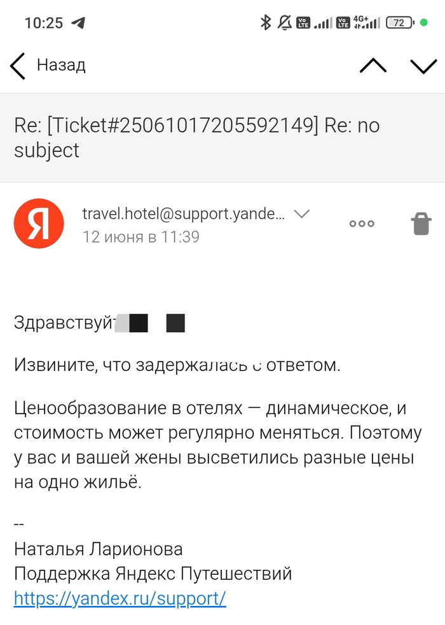Screen dimensions: 445x625
Task: Tap the 4G+ signal strength indicator
Action: click(x=367, y=23)
